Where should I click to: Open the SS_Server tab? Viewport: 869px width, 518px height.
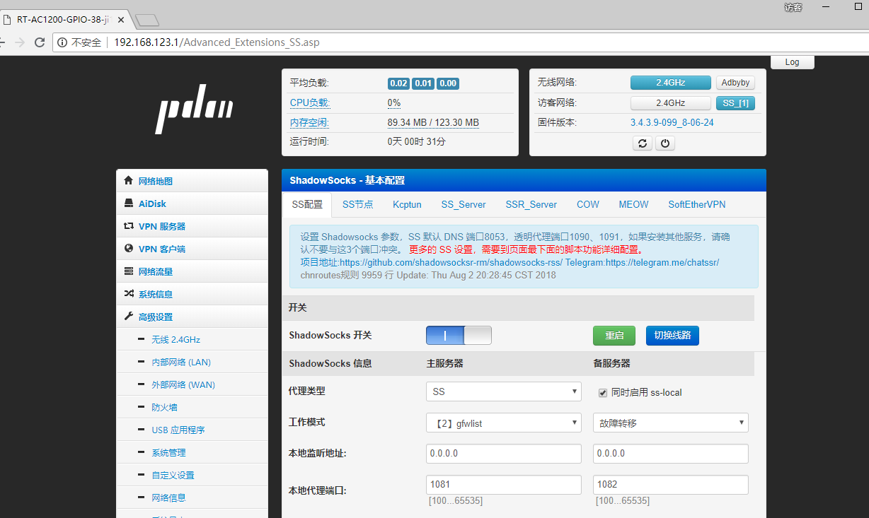point(464,204)
